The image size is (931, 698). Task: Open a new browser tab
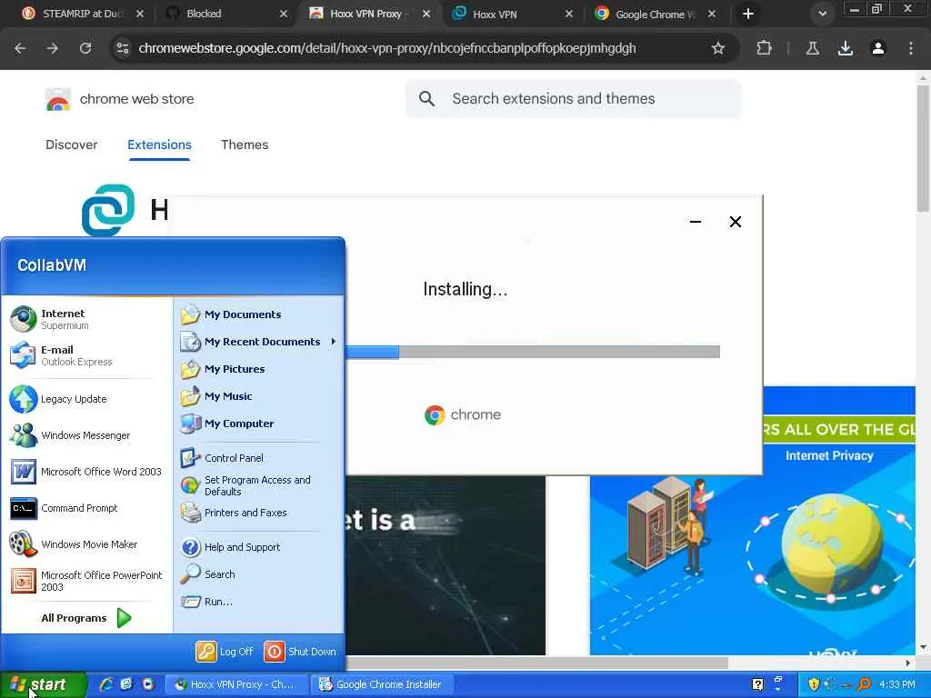(x=748, y=14)
